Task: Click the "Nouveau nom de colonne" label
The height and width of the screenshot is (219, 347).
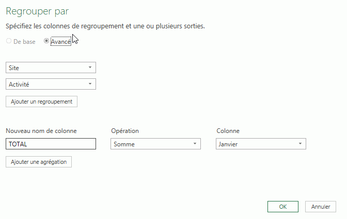Action: (41, 131)
